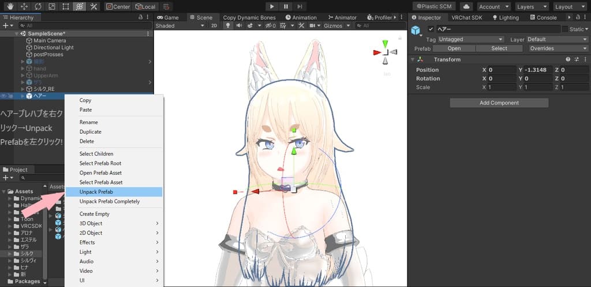Screen dimensions: 591x287
Task: Select the Rotate tool
Action: click(x=38, y=6)
